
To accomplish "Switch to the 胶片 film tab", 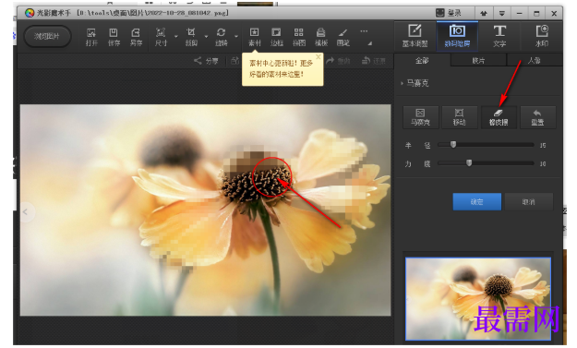I will point(478,61).
